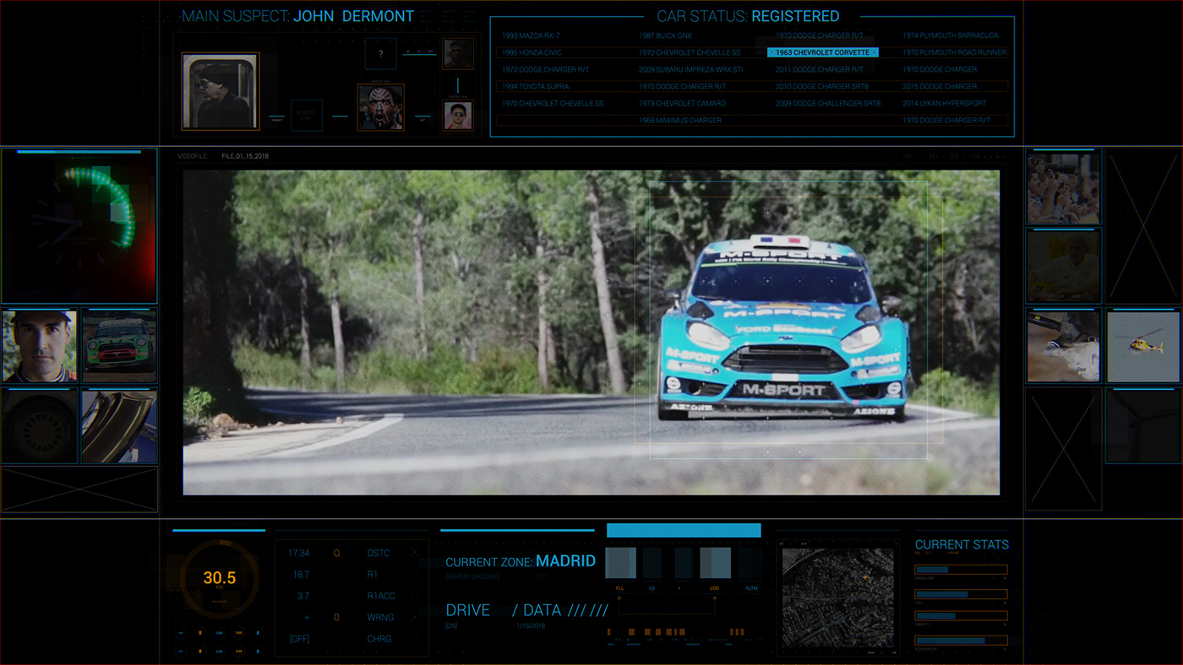Click the 1/15/2018 date label

531,625
